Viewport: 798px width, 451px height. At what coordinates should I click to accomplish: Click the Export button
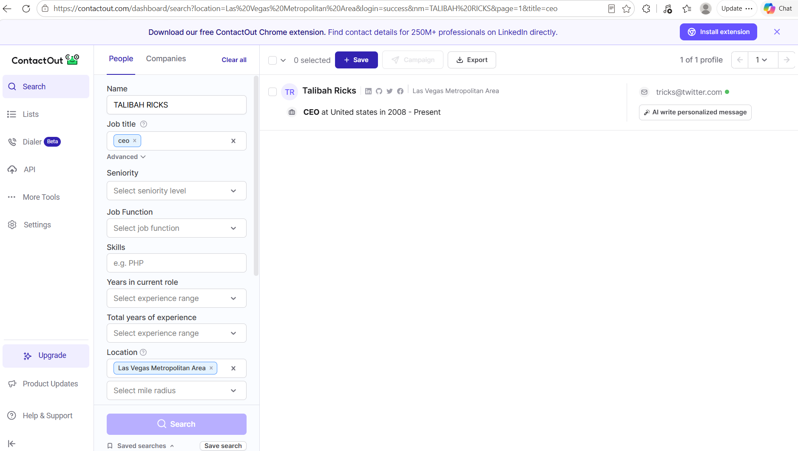[x=471, y=60]
